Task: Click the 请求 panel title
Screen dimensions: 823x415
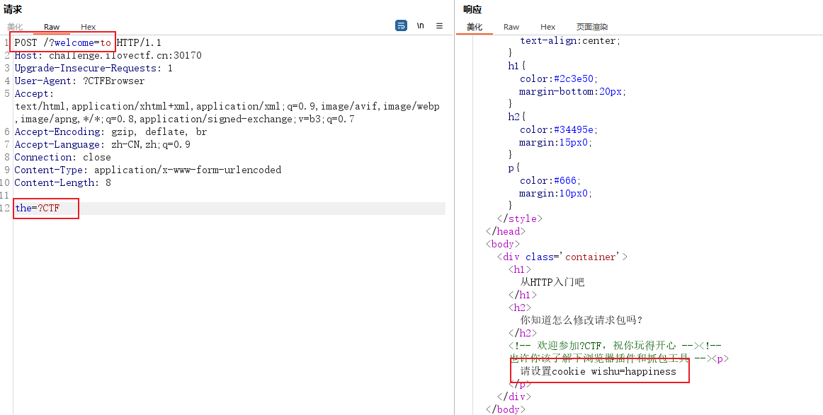Action: 13,9
